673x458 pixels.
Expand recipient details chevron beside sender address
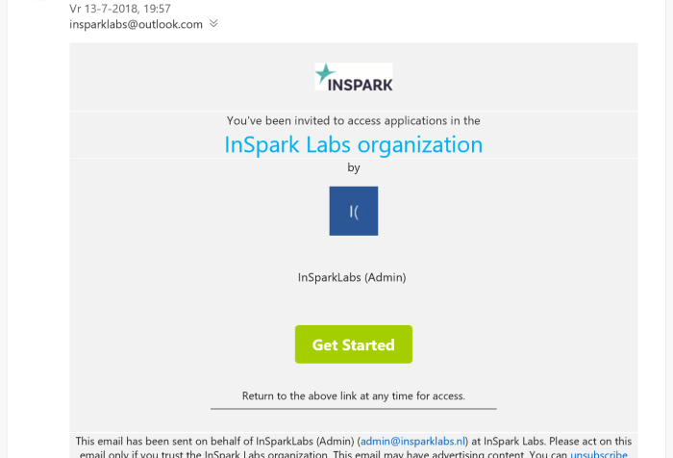[x=213, y=24]
